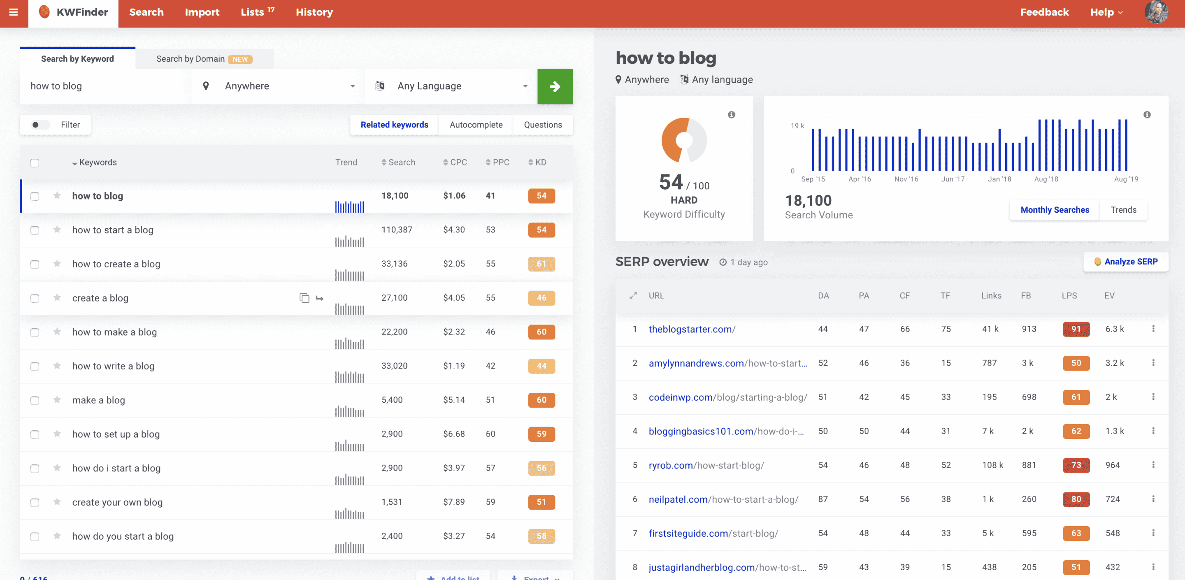
Task: Open the Import nav item
Action: point(202,12)
